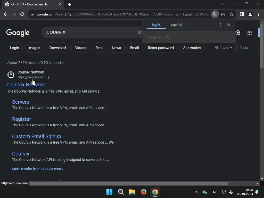Image resolution: width=264 pixels, height=198 pixels.
Task: Apply the Email filter chip
Action: pos(134,48)
